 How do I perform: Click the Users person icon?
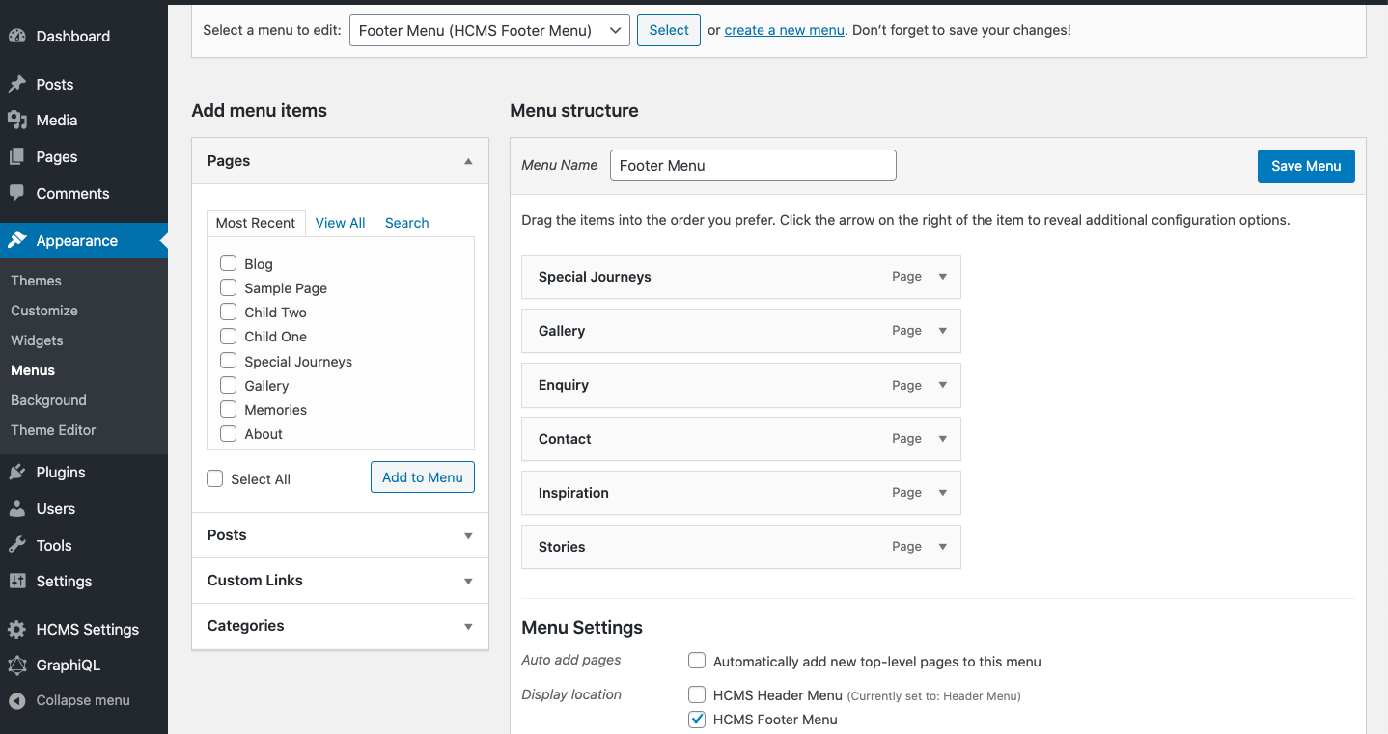click(17, 509)
